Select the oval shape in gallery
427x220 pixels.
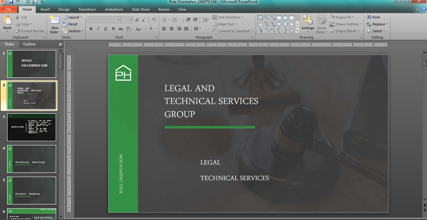[x=285, y=18]
